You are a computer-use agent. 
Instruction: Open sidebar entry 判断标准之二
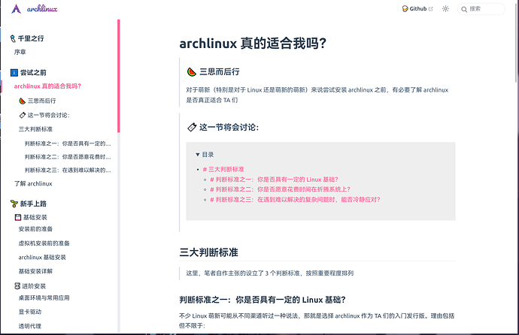68,156
